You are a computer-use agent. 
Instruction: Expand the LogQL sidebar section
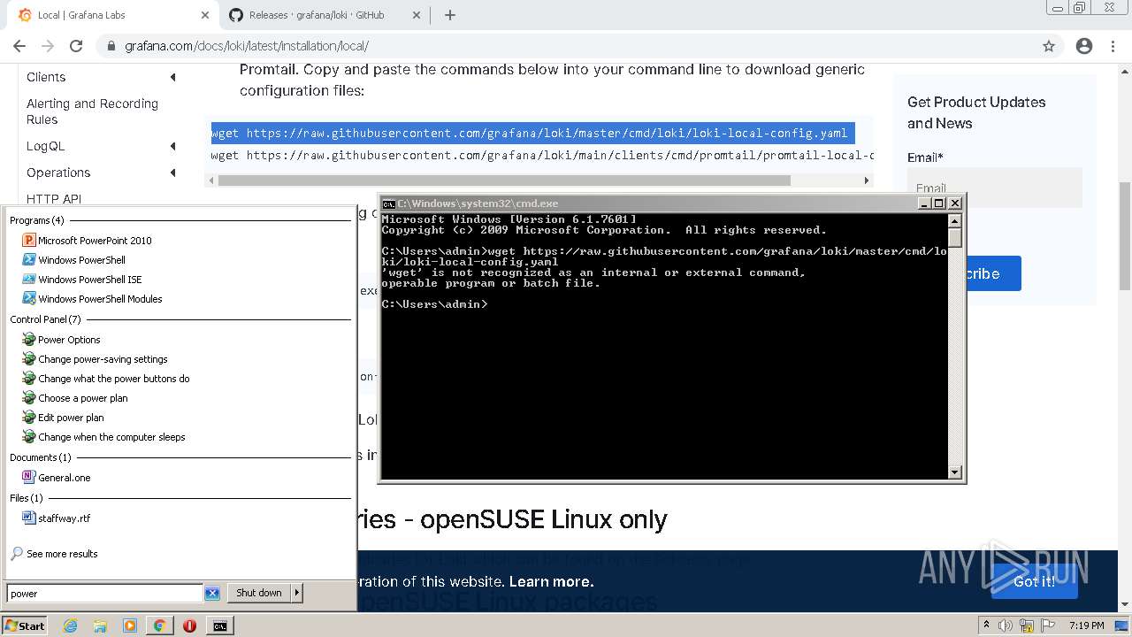tap(172, 147)
